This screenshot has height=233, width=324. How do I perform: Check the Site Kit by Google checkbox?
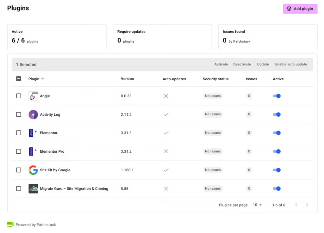[x=19, y=170]
